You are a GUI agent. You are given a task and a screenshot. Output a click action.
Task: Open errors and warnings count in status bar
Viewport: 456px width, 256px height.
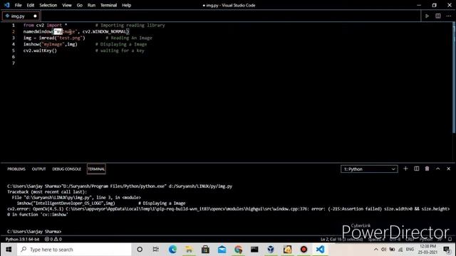click(53, 239)
